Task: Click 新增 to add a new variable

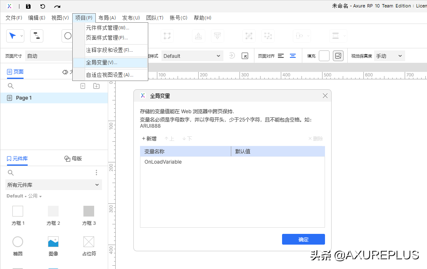Action: coord(149,138)
